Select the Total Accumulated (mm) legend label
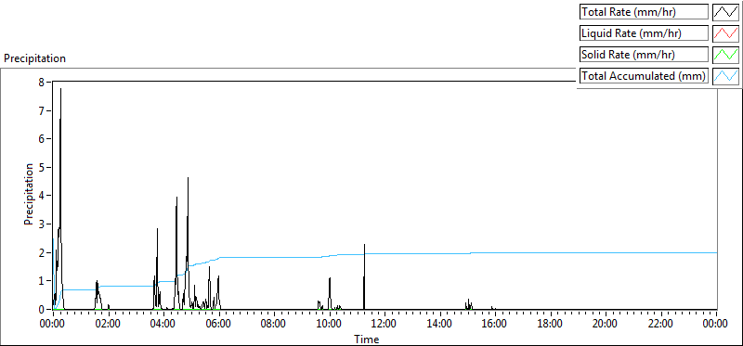743x346 pixels. [x=644, y=76]
